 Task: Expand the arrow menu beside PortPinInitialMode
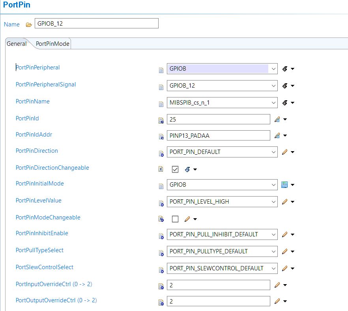pyautogui.click(x=292, y=185)
